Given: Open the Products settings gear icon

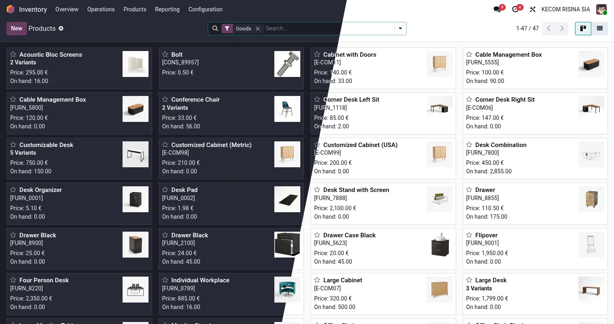Looking at the screenshot, I should tap(61, 28).
